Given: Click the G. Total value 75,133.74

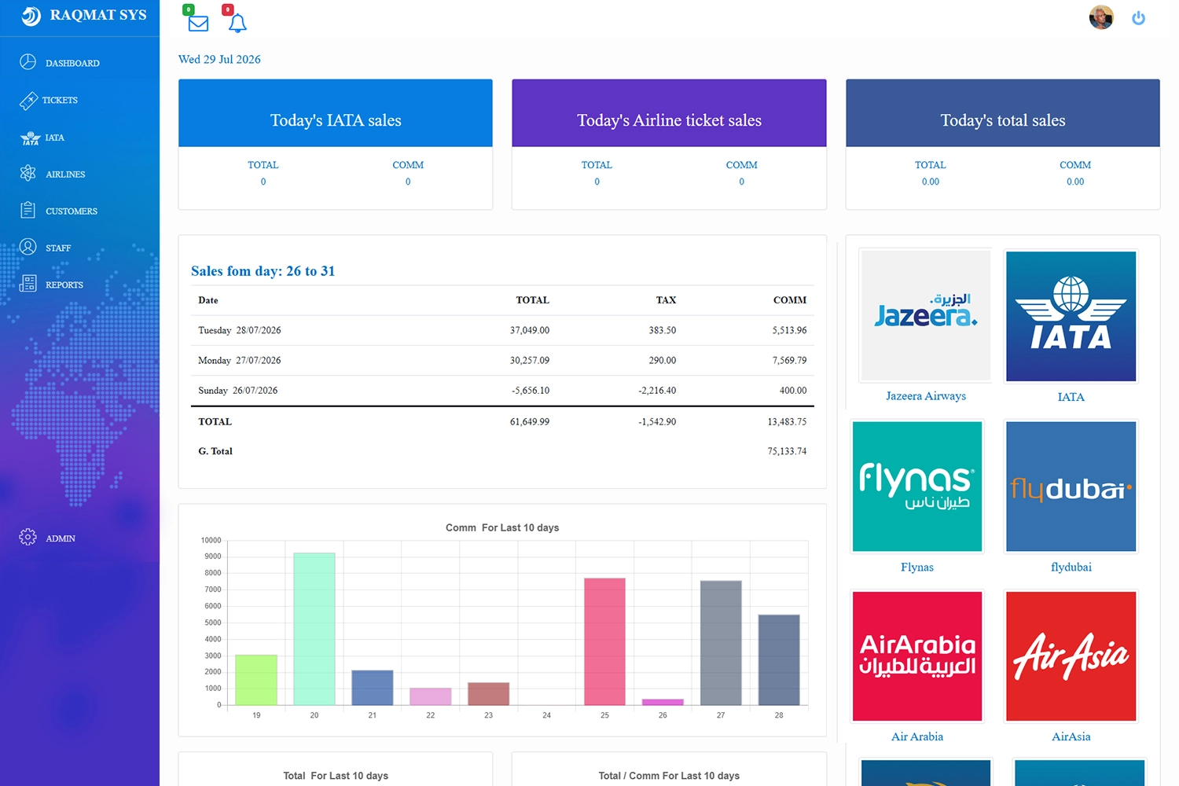Looking at the screenshot, I should (x=787, y=451).
